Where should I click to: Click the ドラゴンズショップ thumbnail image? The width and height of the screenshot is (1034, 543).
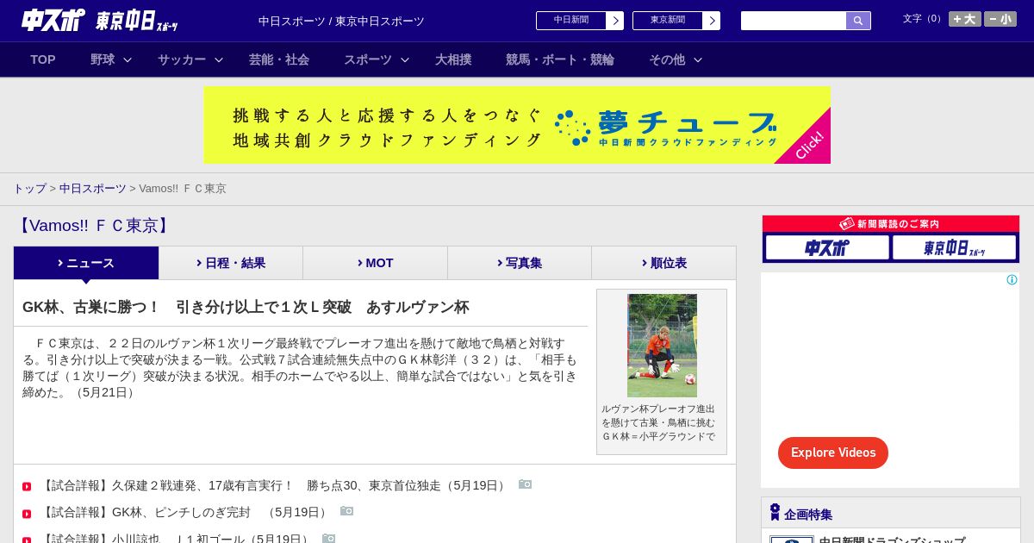[x=792, y=540]
